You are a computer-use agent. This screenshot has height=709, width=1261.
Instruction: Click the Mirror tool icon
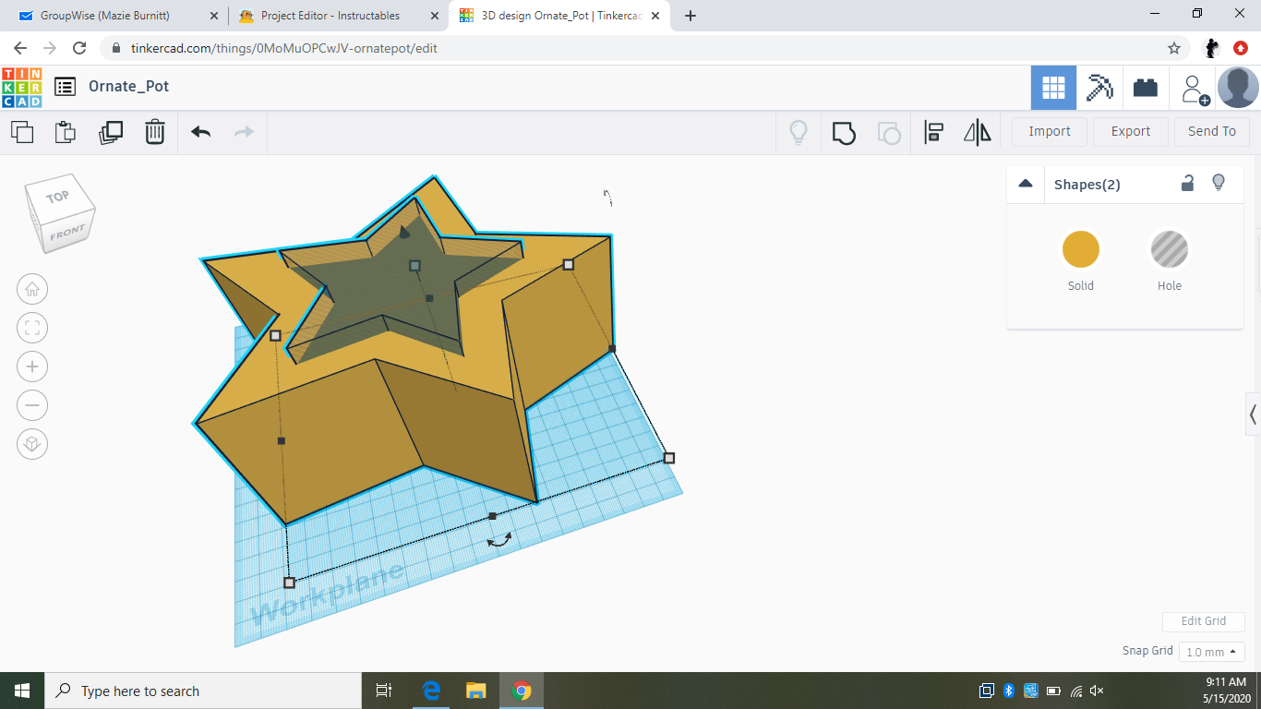(978, 132)
